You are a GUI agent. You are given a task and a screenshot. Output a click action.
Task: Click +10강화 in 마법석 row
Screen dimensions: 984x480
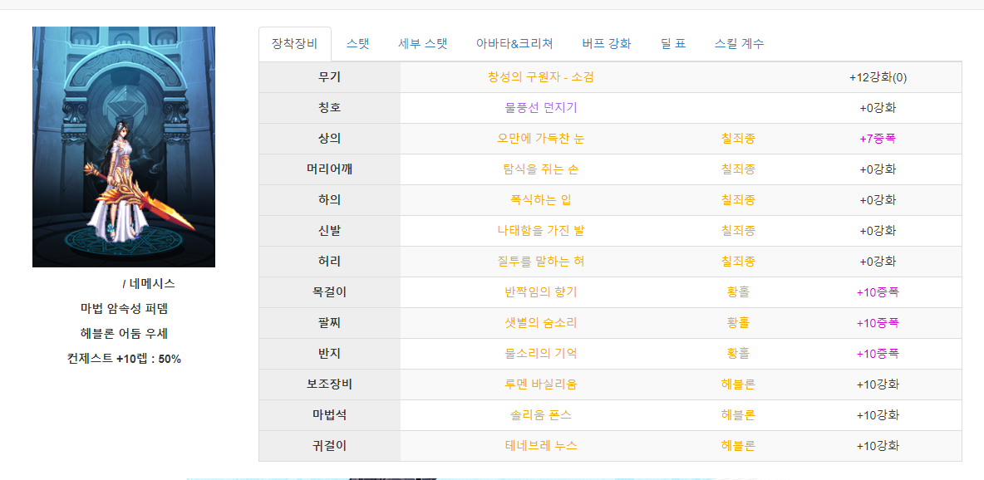pyautogui.click(x=878, y=415)
